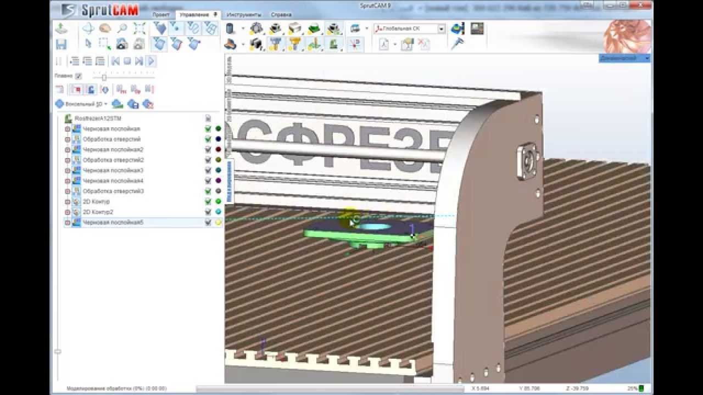Expand the Черновая послойная4 tree node
This screenshot has height=395, width=703.
pos(68,180)
